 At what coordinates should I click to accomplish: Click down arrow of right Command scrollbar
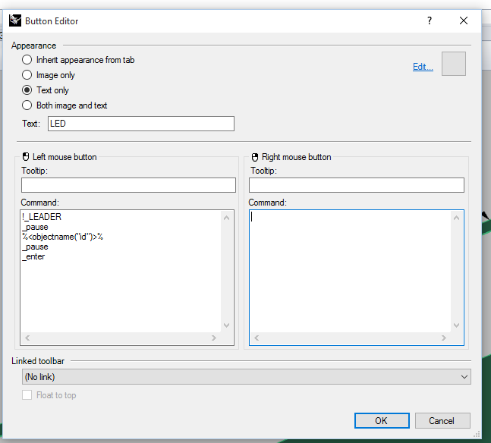[x=457, y=325]
